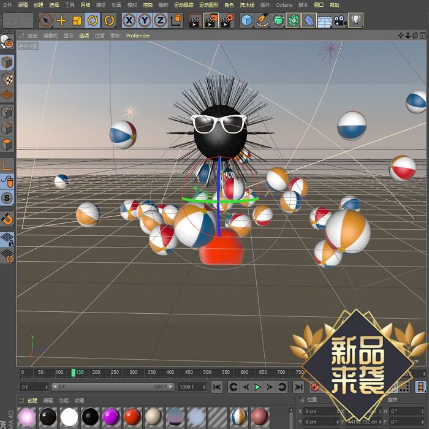Screen dimensions: 429x429
Task: Click the red record keyframe button
Action: (315, 387)
